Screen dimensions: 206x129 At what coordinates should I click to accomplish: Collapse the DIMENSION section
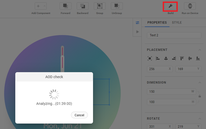[x=200, y=83]
